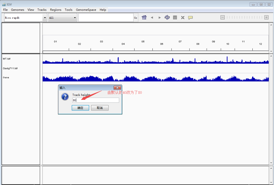Click the refresh tracks icon
The height and width of the screenshot is (185, 274).
167,17
